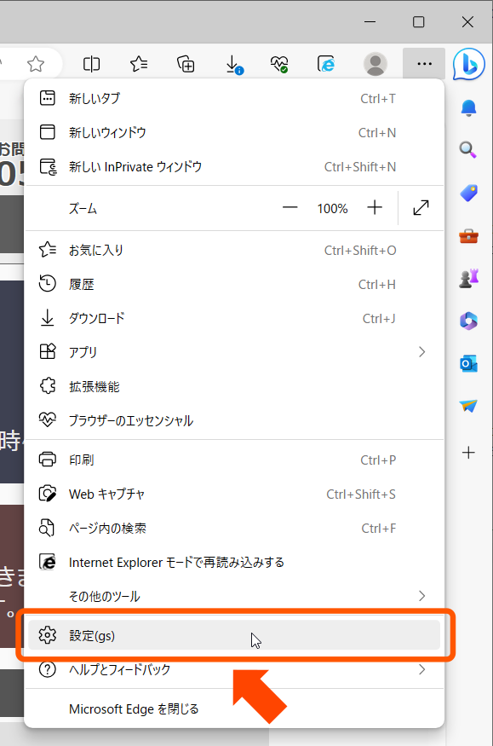
Task: Open Collections toolbar icon
Action: pyautogui.click(x=186, y=64)
